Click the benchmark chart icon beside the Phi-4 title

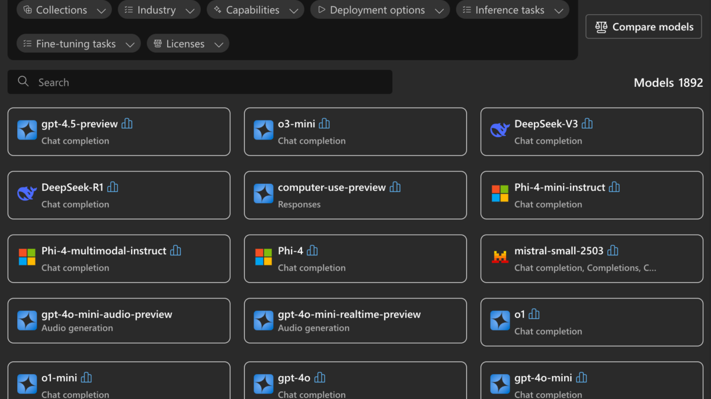(312, 251)
